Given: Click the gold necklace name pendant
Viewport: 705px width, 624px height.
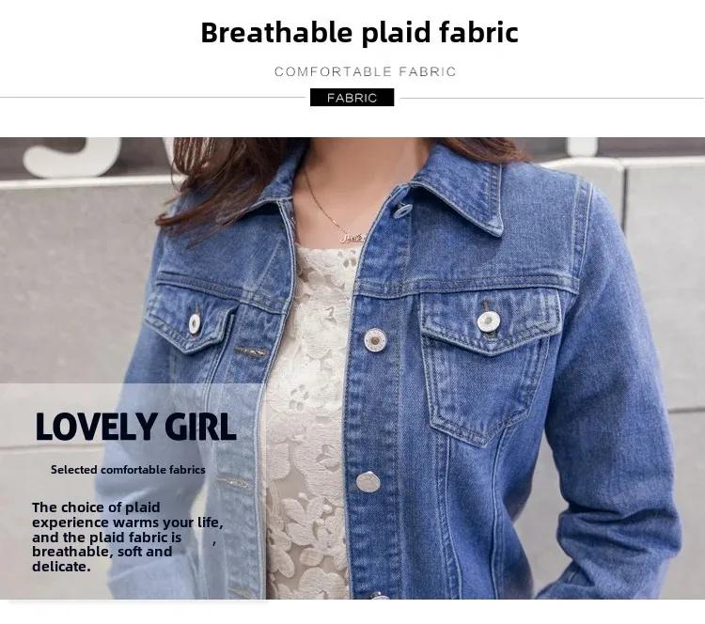Looking at the screenshot, I should tap(352, 237).
